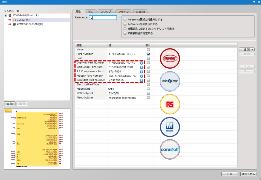261x180 pixels.
Task: Toggle display checkbox for Digi-Key Part Number
Action: tap(148, 63)
